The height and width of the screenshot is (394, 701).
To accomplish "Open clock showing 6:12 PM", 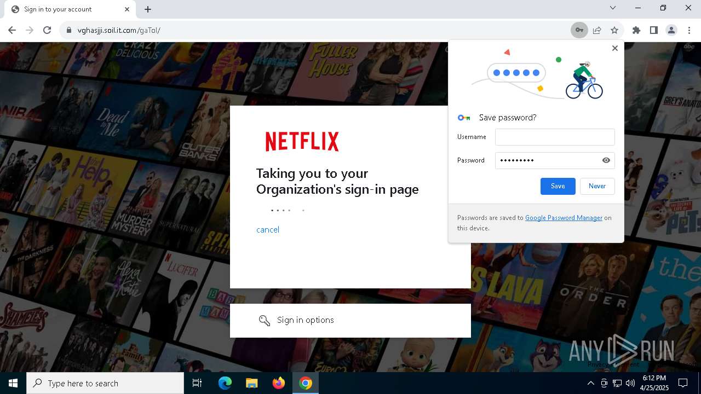I will click(x=654, y=383).
